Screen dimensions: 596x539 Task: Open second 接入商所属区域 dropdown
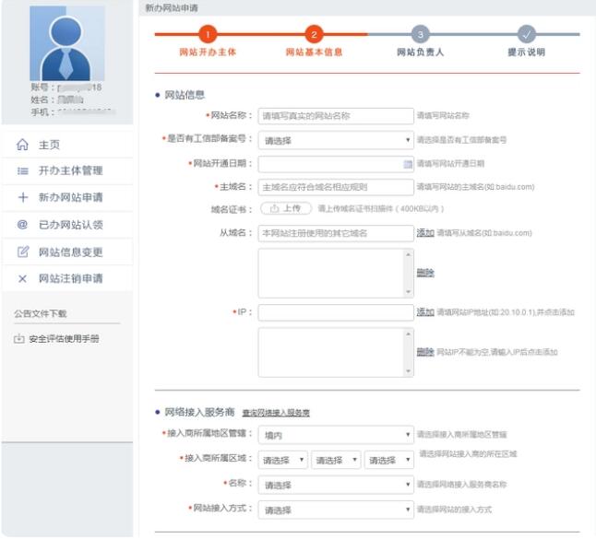click(336, 460)
